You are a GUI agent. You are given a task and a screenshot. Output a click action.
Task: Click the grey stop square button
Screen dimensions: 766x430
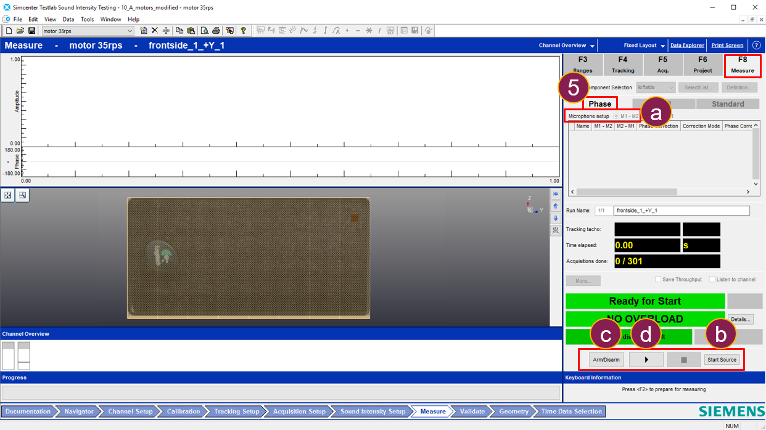[683, 359]
